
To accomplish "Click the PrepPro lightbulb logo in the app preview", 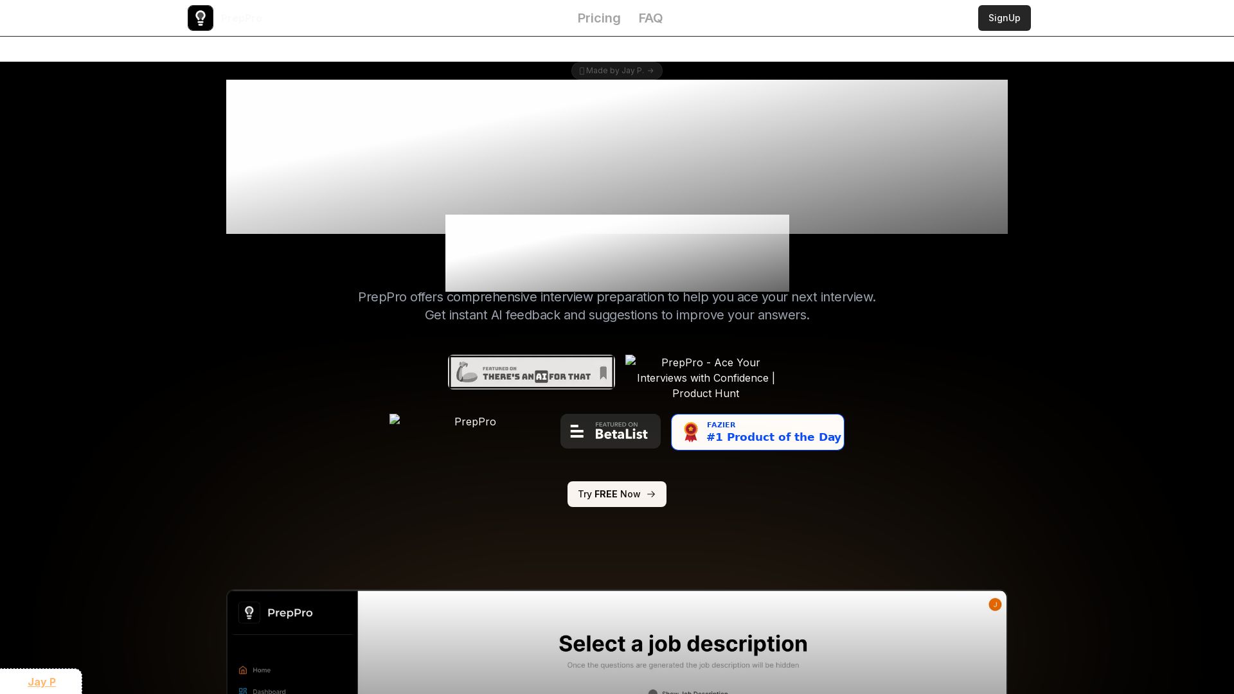I will pyautogui.click(x=249, y=613).
